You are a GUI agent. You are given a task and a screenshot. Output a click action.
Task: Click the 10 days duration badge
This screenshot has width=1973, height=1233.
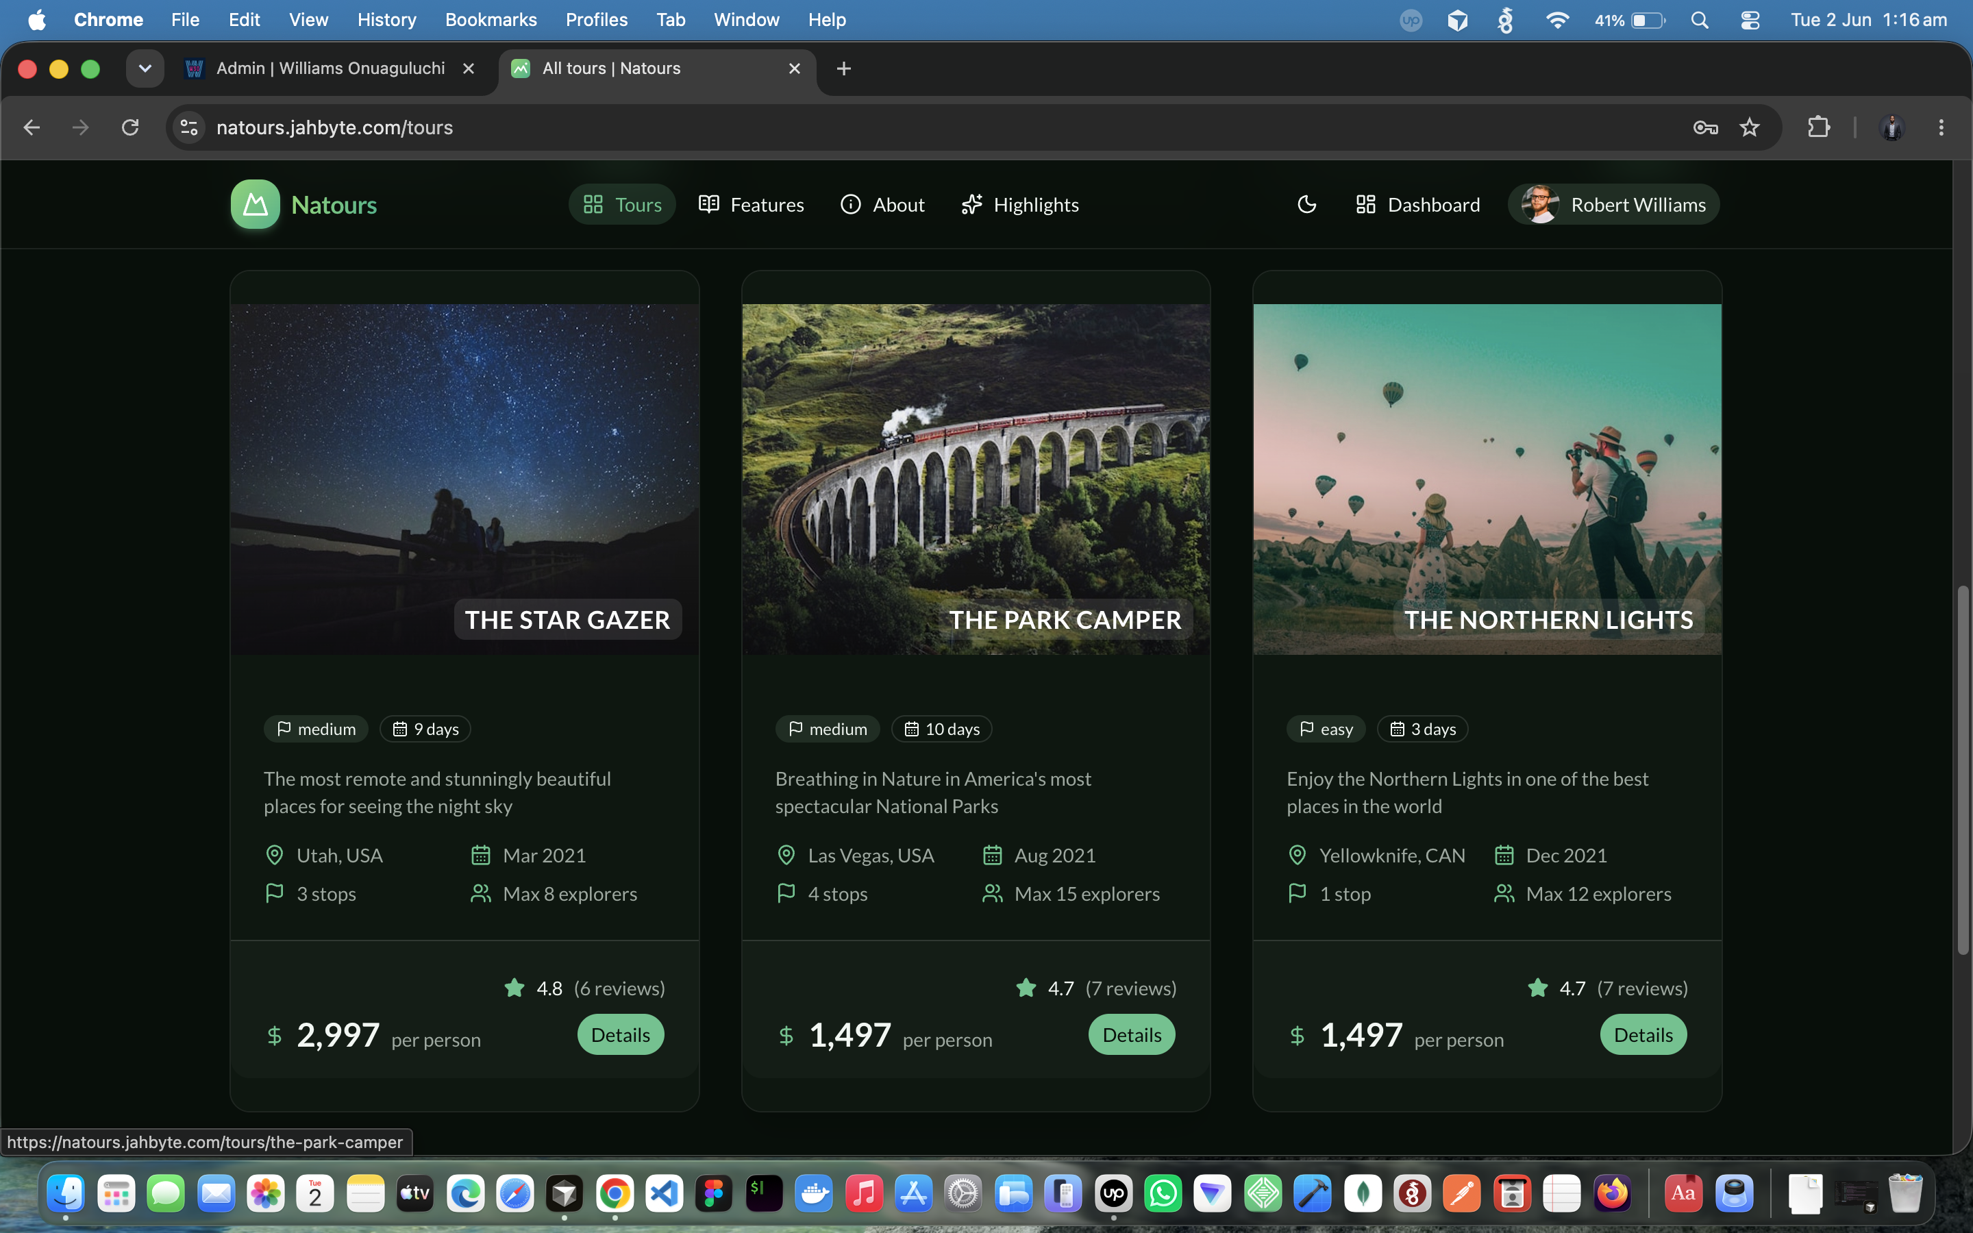pyautogui.click(x=942, y=728)
